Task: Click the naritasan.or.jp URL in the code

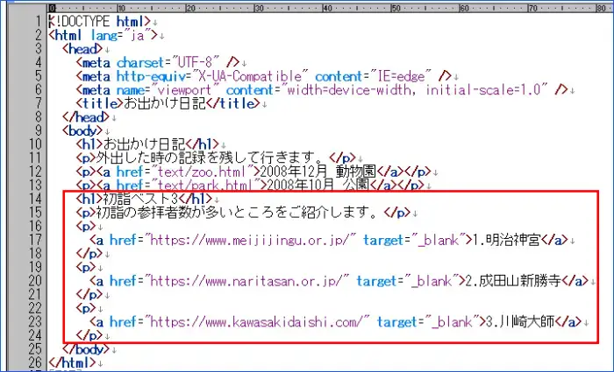Action: click(244, 280)
